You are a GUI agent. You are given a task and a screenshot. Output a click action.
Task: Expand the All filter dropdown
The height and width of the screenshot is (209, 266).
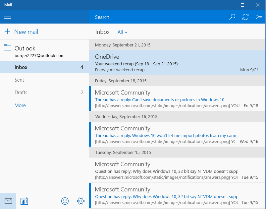122,32
